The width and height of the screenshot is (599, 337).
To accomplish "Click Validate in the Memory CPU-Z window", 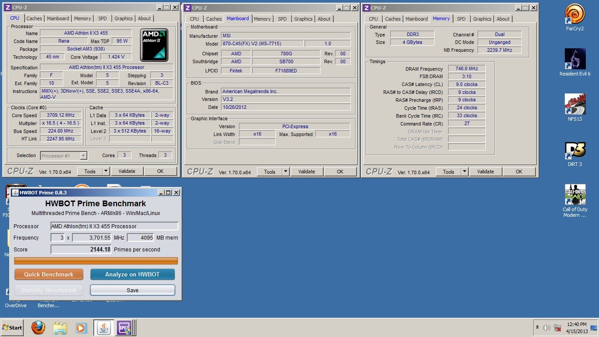I will tap(485, 172).
